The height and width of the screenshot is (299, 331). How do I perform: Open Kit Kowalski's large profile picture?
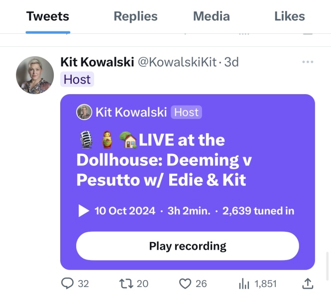[x=35, y=75]
